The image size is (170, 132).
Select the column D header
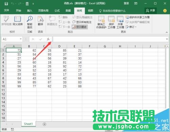(x=59, y=46)
